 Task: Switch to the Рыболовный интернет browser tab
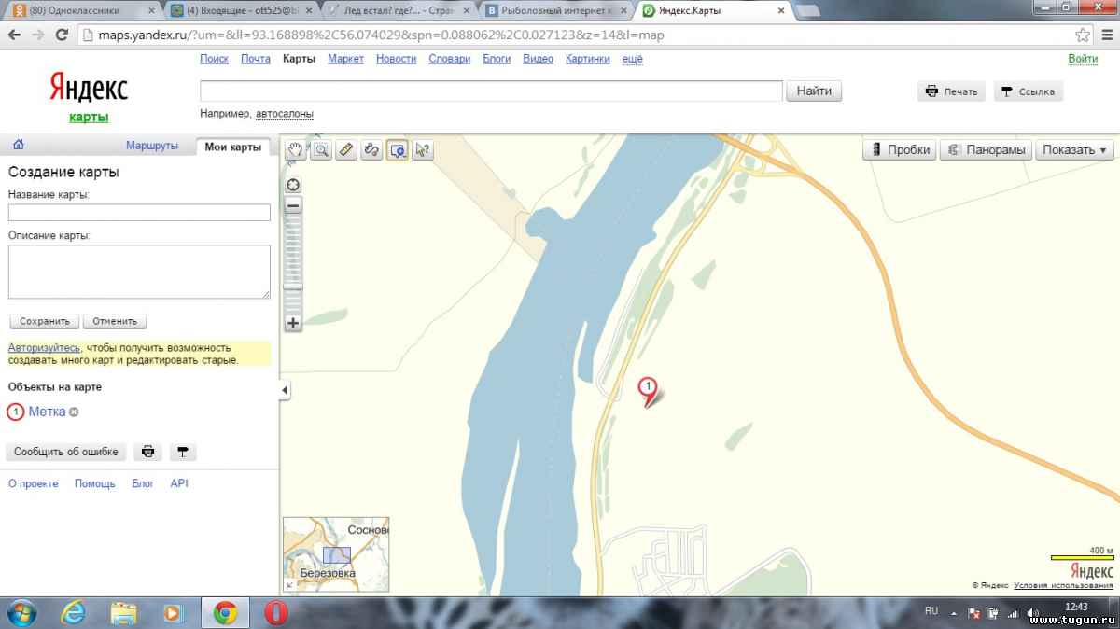555,11
